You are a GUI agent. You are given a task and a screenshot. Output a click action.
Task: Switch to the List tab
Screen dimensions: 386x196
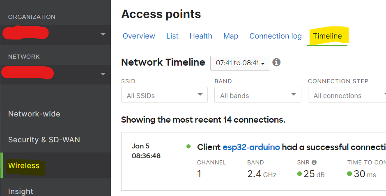pos(172,36)
